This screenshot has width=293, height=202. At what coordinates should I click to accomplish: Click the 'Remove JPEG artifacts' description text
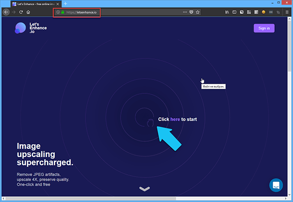coord(43,180)
